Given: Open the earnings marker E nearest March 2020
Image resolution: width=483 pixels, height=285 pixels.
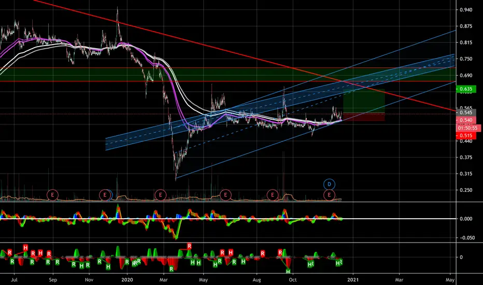Looking at the screenshot, I should 160,195.
